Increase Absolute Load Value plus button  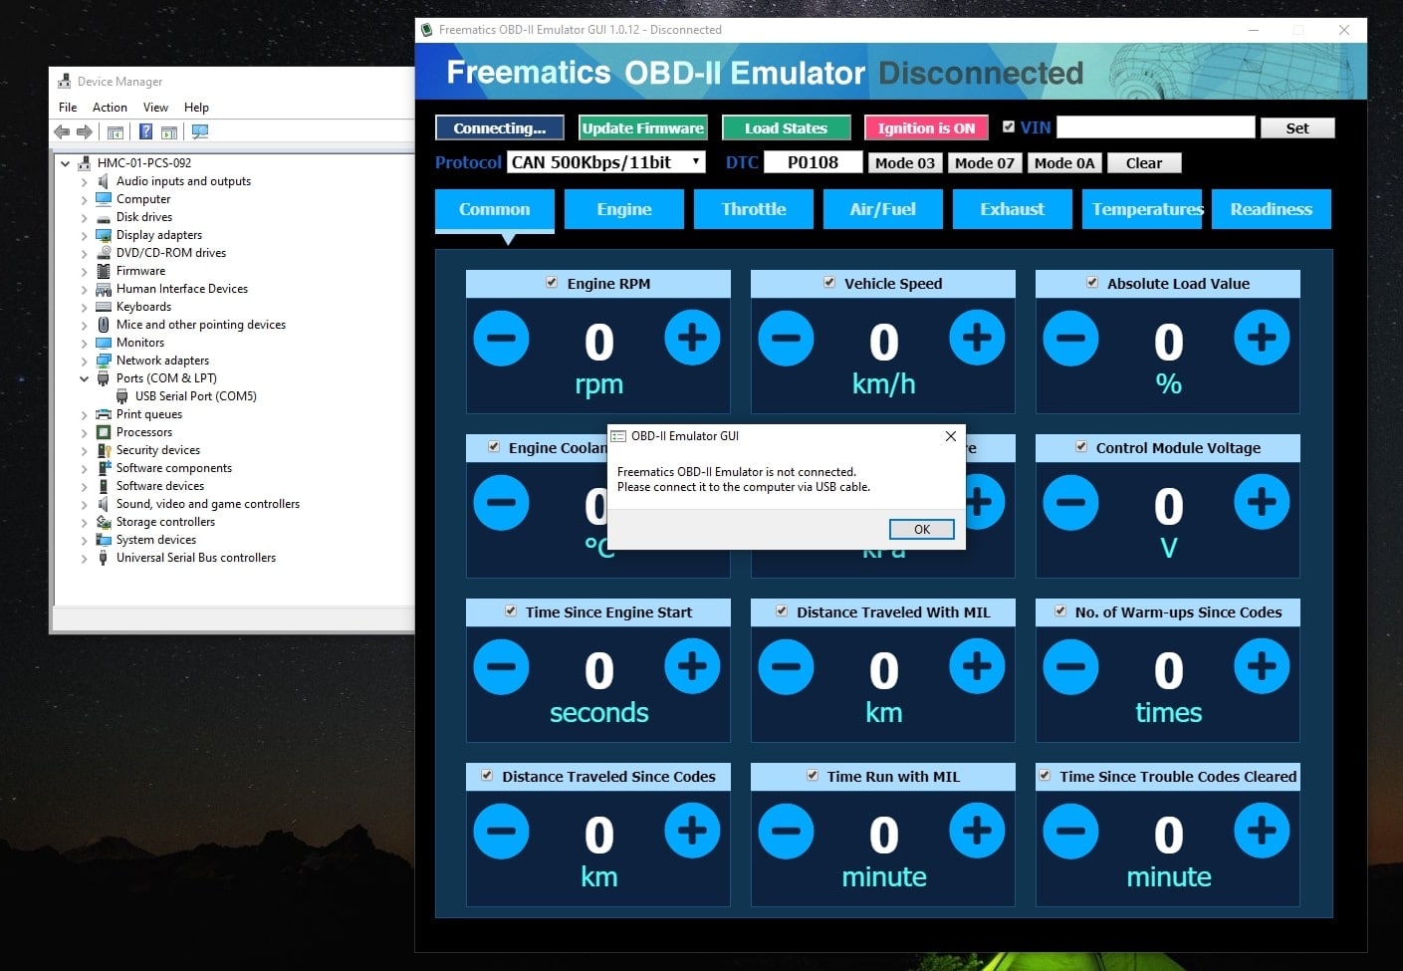click(x=1262, y=338)
